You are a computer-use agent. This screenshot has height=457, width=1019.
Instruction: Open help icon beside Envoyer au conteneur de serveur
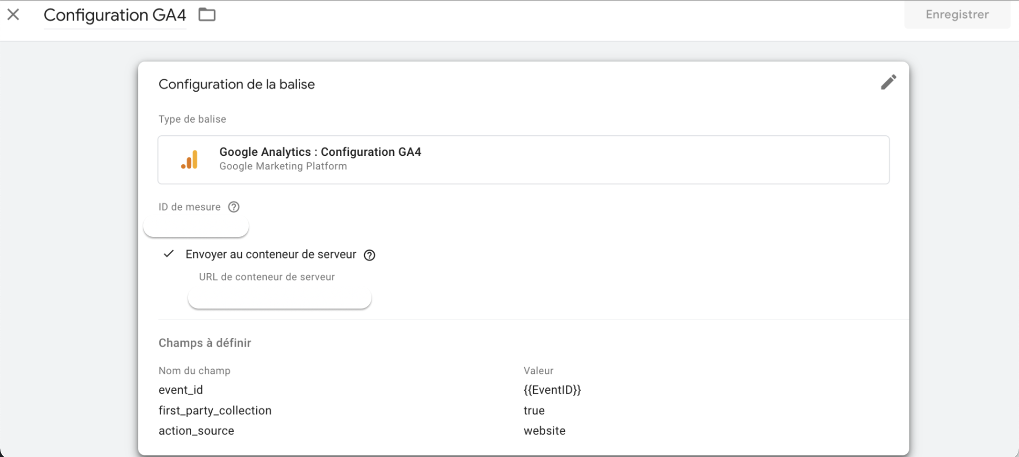tap(370, 255)
